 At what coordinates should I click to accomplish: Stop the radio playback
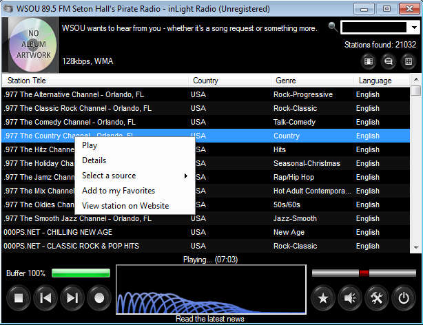coord(19,298)
